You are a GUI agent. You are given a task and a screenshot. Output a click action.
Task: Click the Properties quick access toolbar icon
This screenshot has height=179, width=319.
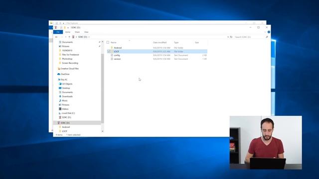pos(61,28)
